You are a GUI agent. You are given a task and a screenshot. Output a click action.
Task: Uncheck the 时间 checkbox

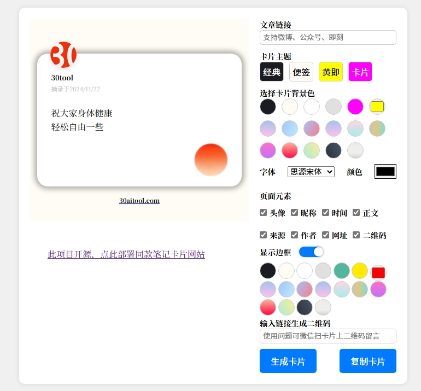pos(325,212)
